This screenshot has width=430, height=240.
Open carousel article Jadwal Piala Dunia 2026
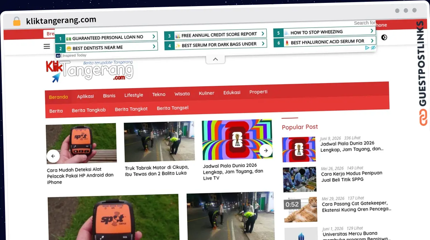233,172
